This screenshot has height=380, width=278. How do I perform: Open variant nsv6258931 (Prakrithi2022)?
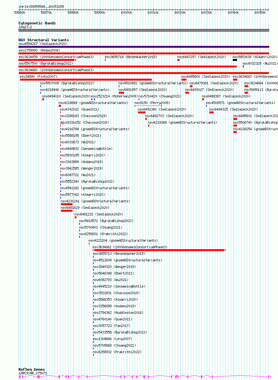click(x=103, y=234)
